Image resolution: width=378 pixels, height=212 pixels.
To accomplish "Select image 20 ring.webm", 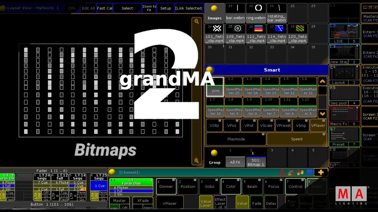I will (x=256, y=13).
